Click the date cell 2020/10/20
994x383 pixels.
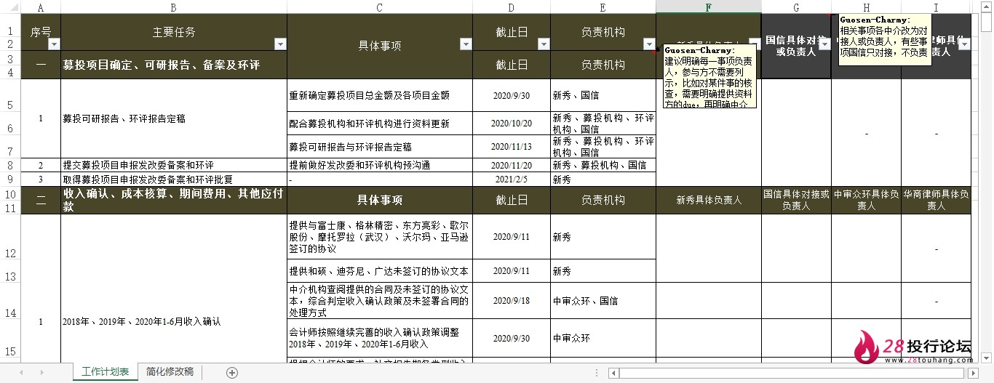point(512,123)
